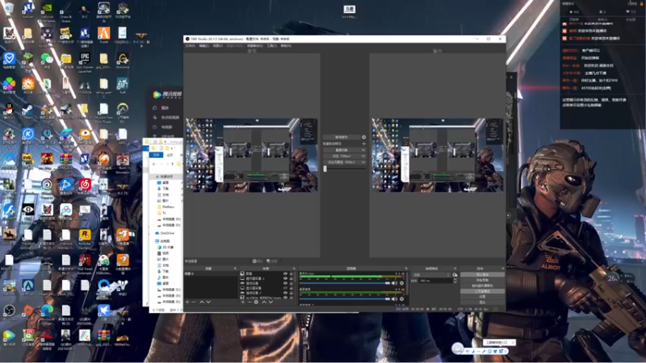The height and width of the screenshot is (363, 646).
Task: Toggle lock of third source row
Action: click(292, 283)
